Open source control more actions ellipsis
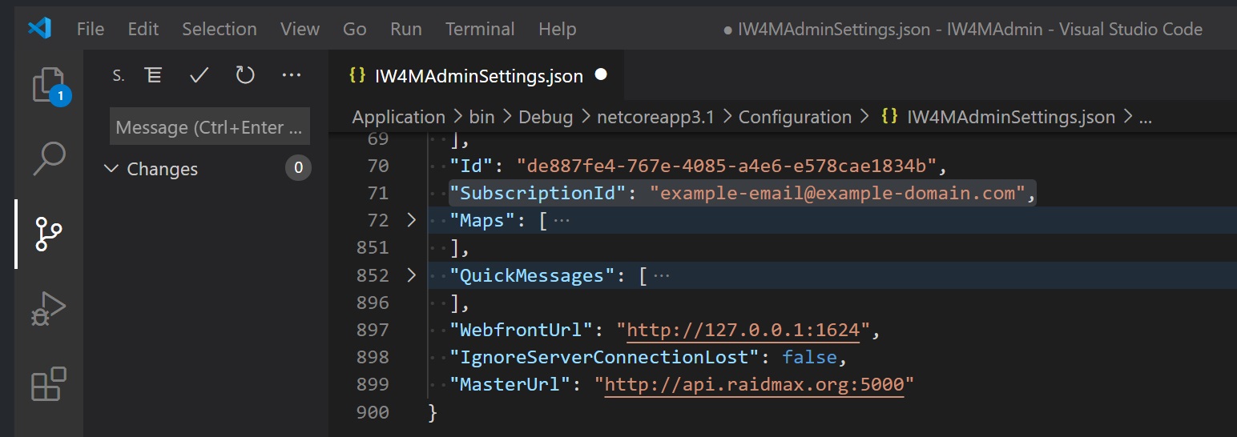 [292, 75]
